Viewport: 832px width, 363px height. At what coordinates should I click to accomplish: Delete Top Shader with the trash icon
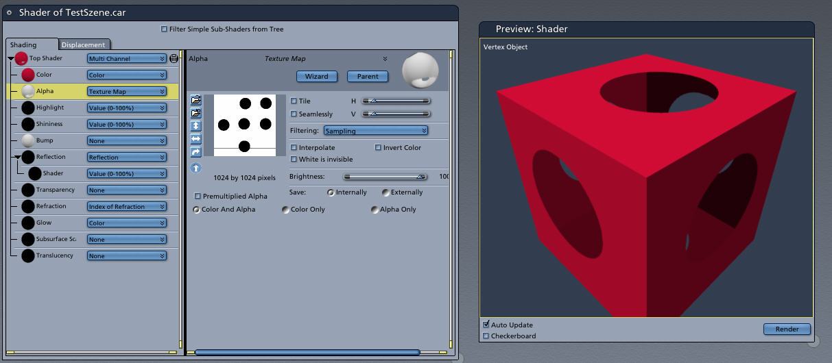174,59
